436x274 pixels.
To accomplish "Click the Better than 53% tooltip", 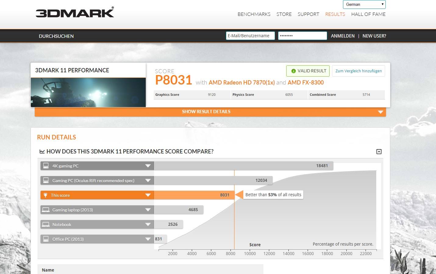I will pos(273,195).
